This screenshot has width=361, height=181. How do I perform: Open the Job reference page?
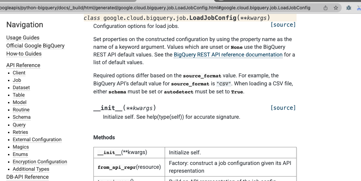click(17, 80)
